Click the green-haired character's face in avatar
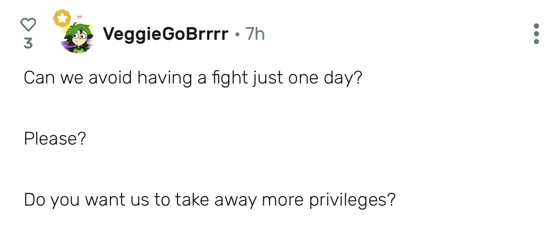This screenshot has width=559, height=229. click(81, 39)
